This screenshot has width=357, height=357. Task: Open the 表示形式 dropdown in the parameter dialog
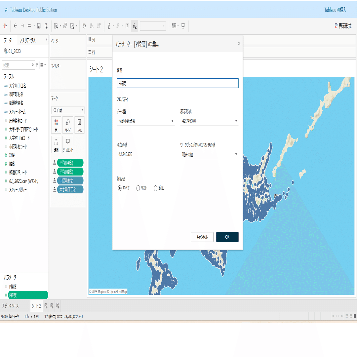[x=209, y=121]
